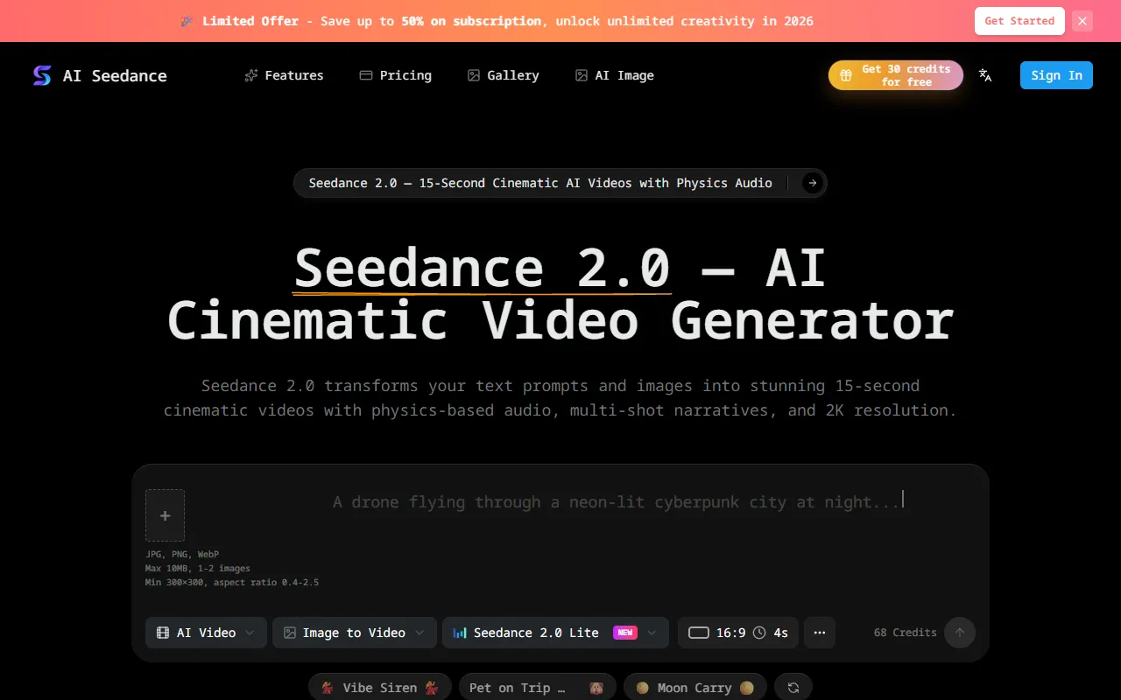The width and height of the screenshot is (1121, 700).
Task: Open more options three-dot menu
Action: coord(819,633)
